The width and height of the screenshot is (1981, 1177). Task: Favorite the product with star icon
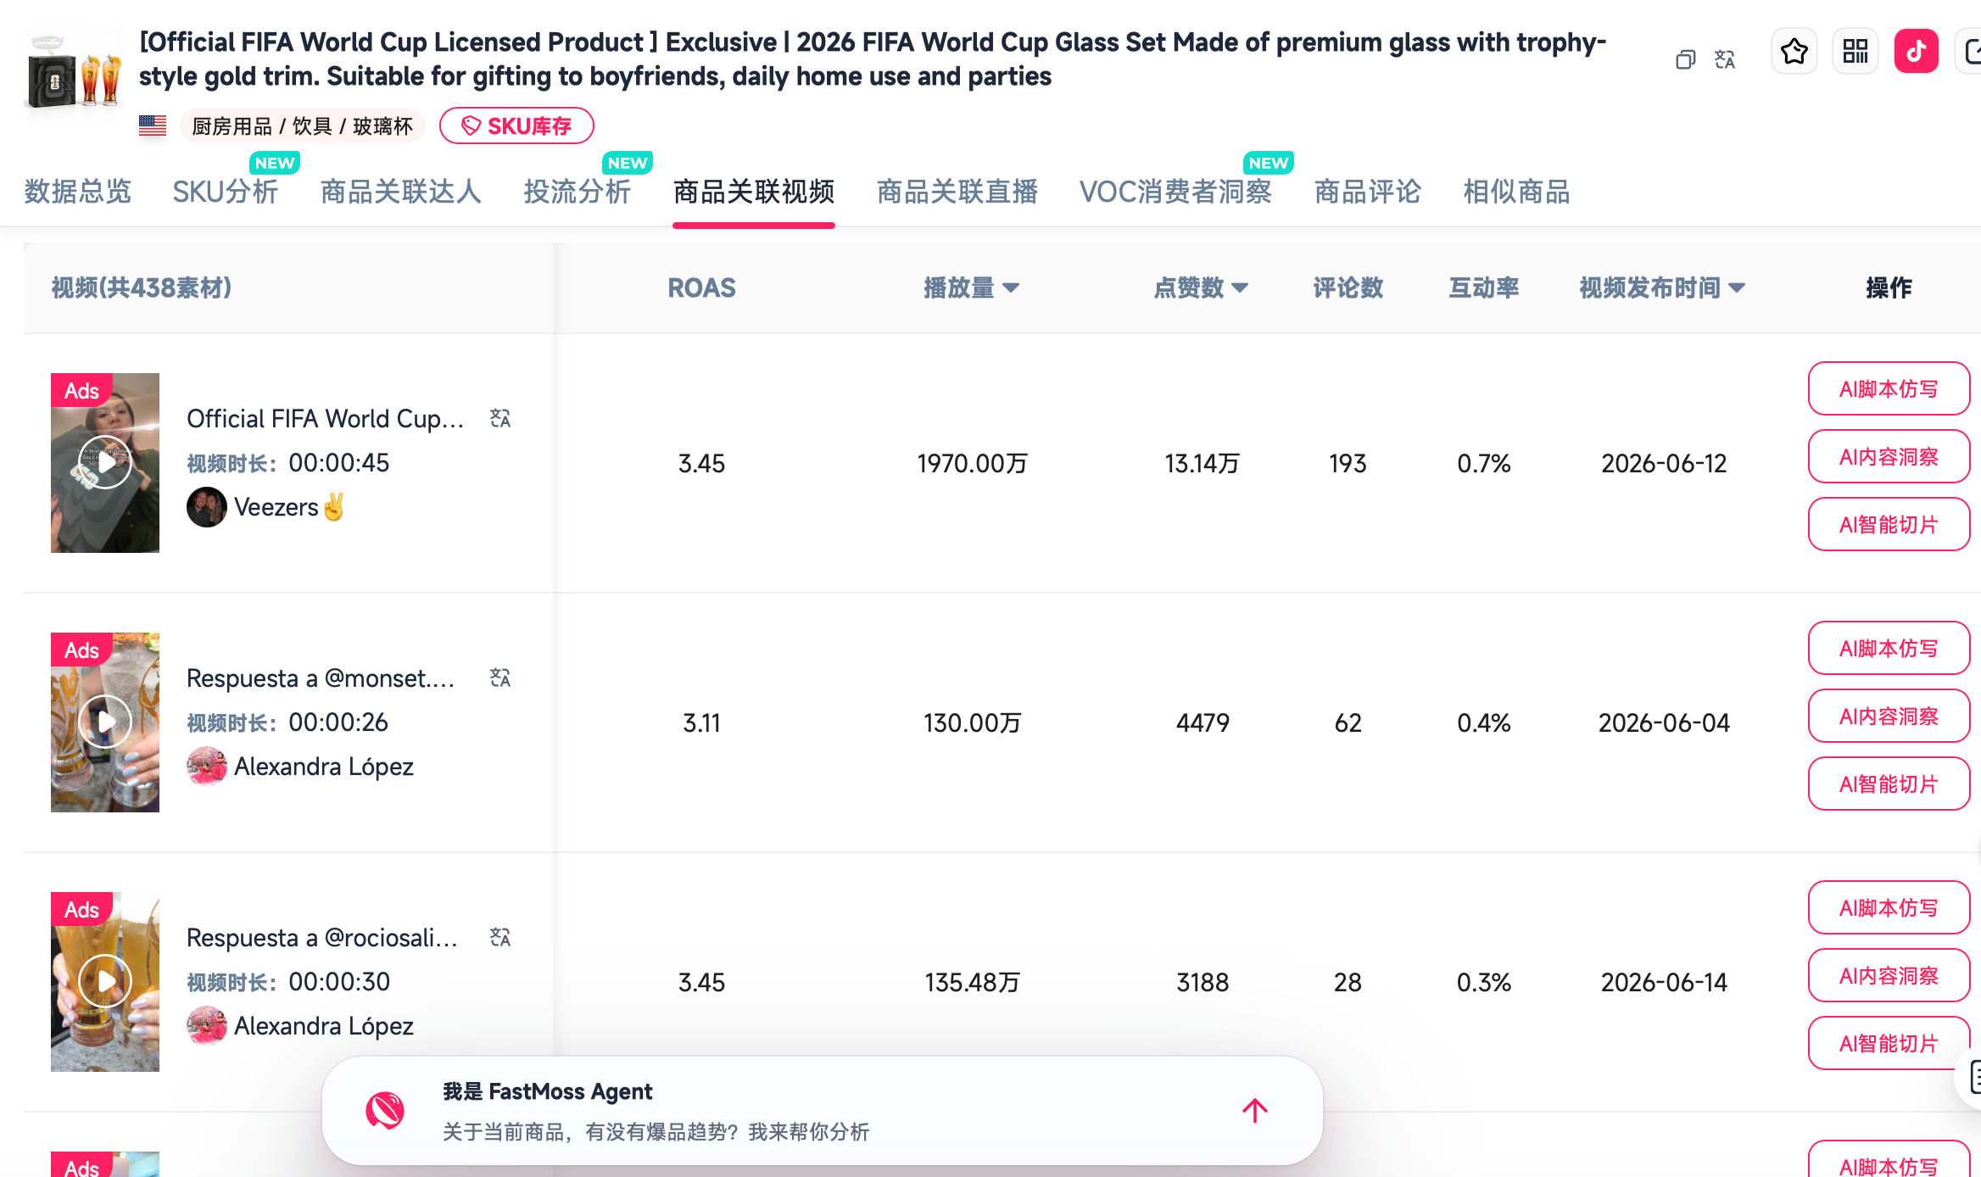[1794, 52]
